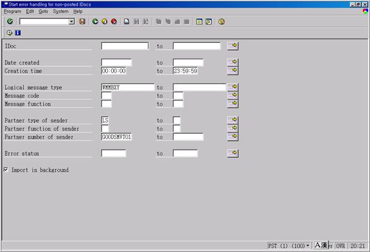Click the Message code to field
The width and height of the screenshot is (370, 252).
coord(178,95)
